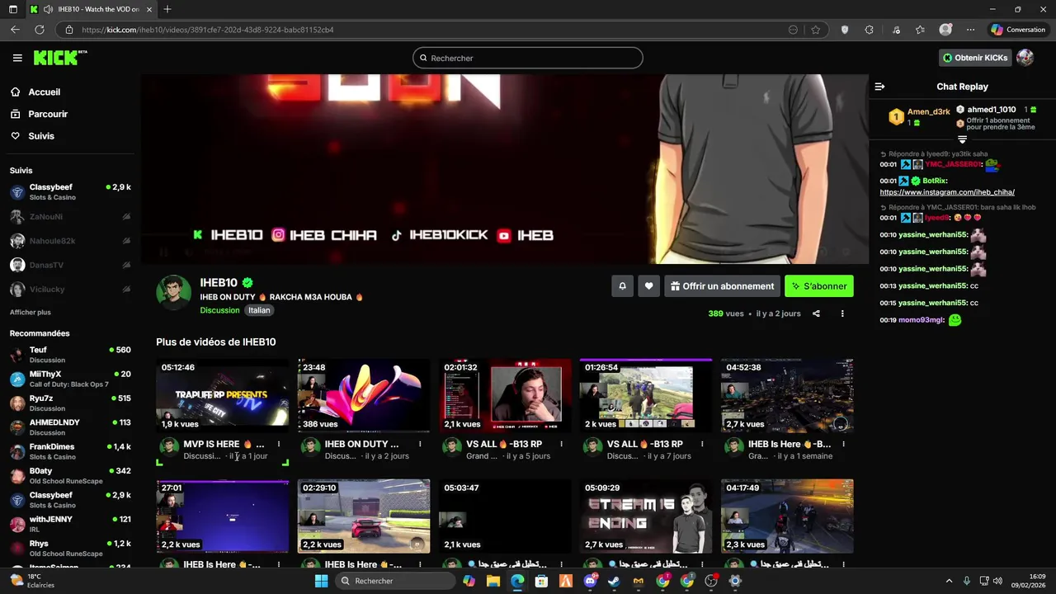The height and width of the screenshot is (594, 1056).
Task: Click the taskbar Rechercher search box
Action: coord(397,581)
